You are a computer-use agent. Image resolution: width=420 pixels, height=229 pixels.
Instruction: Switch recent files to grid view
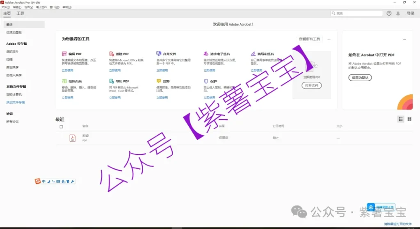tap(409, 119)
